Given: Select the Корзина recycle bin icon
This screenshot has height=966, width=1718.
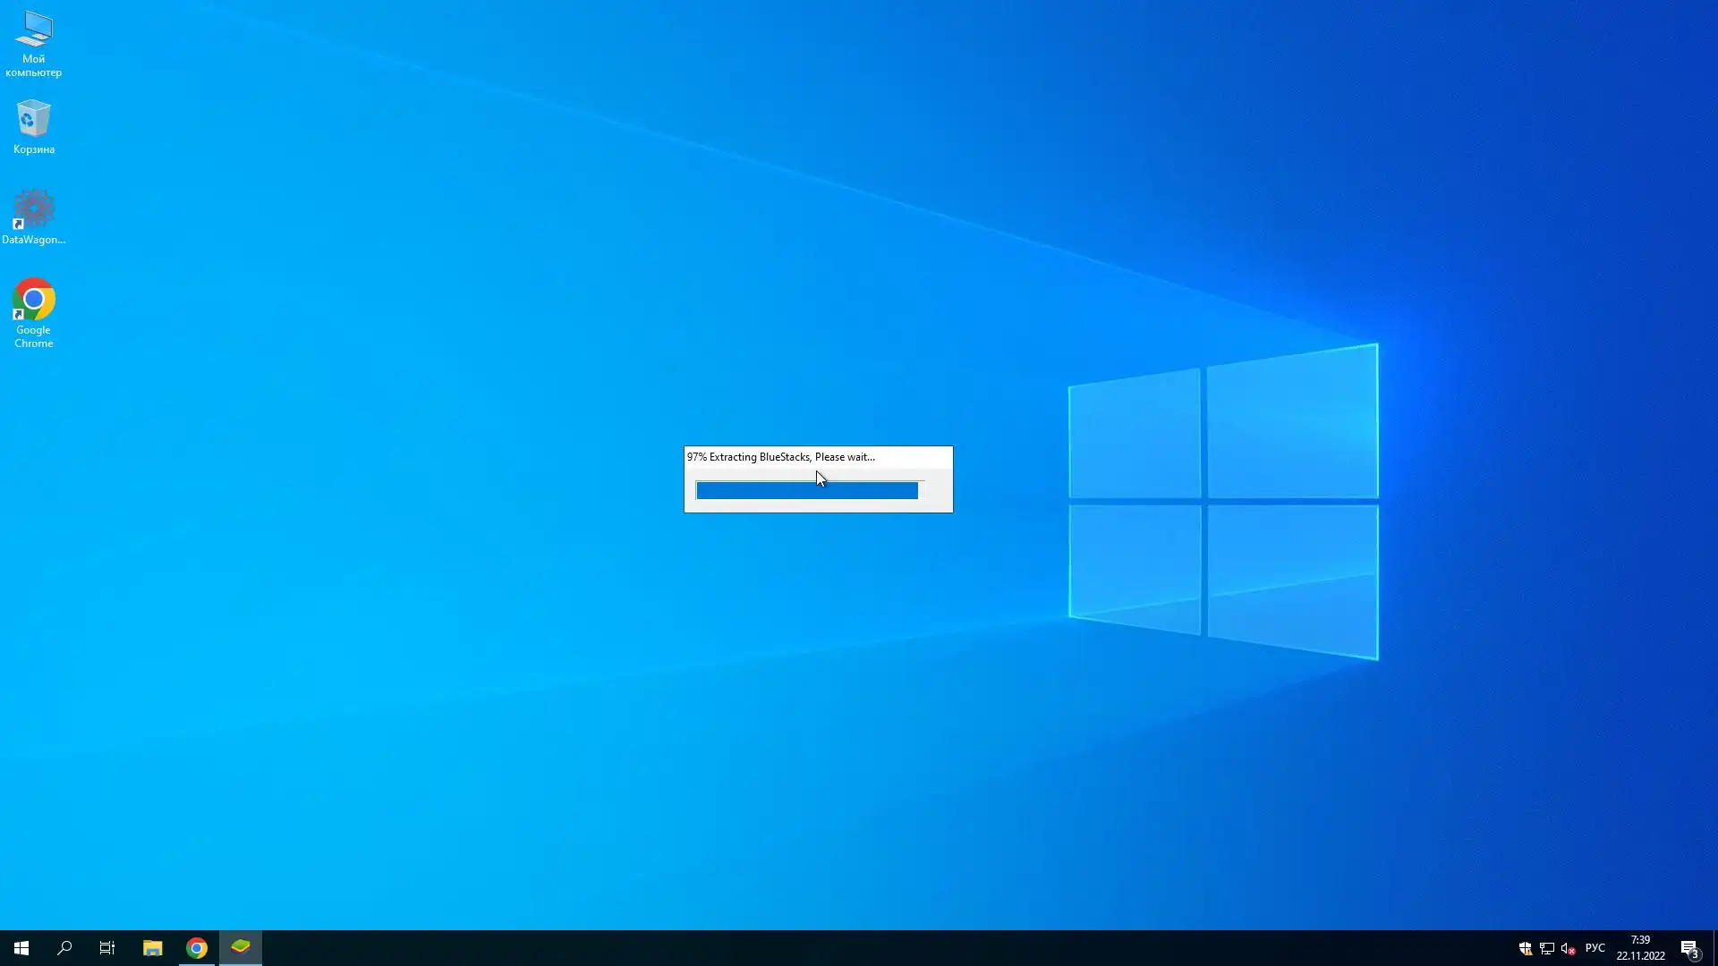Looking at the screenshot, I should click(33, 126).
